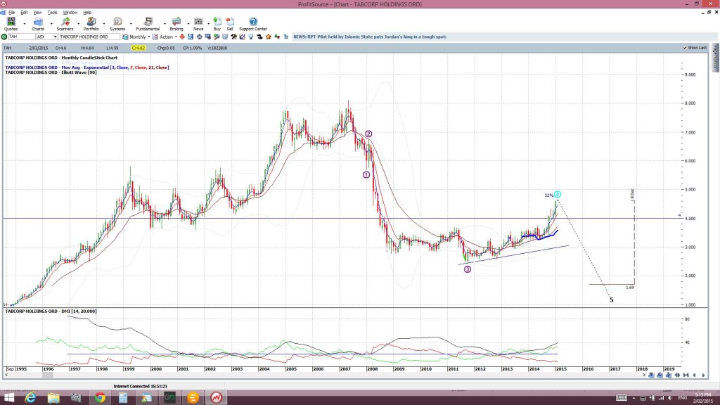Click the Elliott Wave [90] indicator label

[51, 72]
